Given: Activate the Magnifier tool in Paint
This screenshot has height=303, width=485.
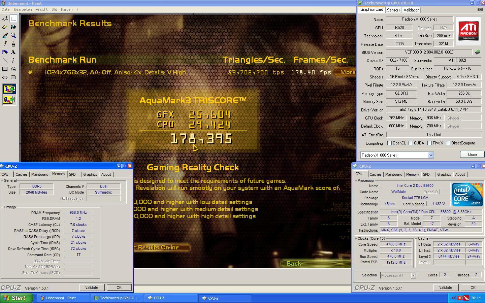Looking at the screenshot, I should click(x=13, y=35).
